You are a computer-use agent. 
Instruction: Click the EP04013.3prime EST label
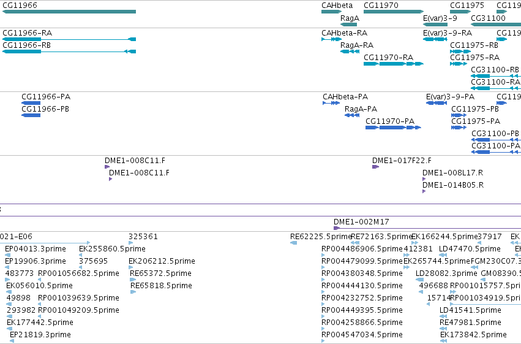[x=36, y=249]
